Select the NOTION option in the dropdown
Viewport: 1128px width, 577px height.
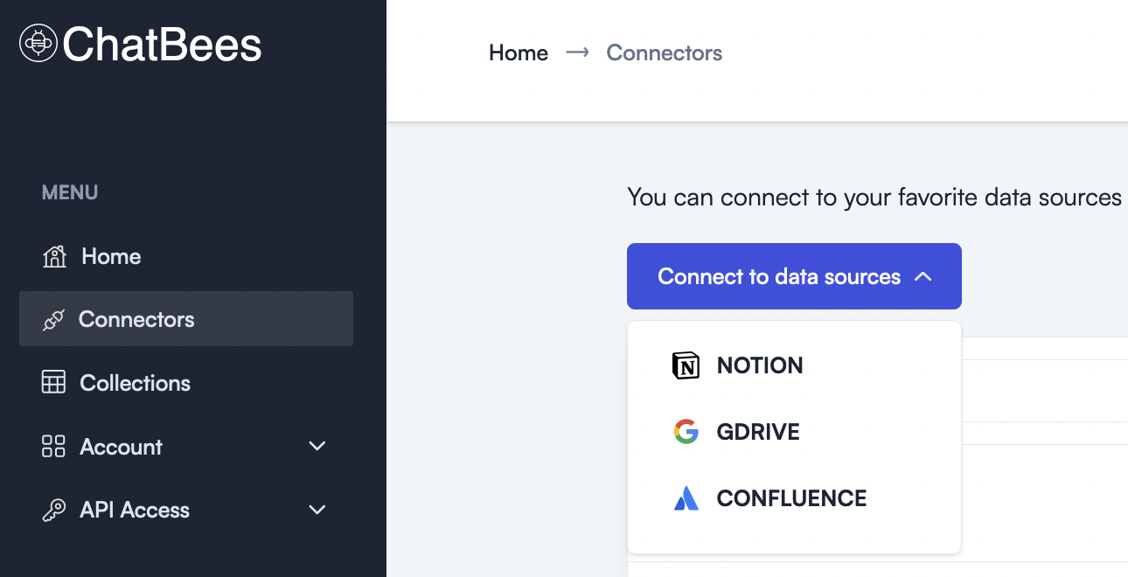tap(759, 365)
